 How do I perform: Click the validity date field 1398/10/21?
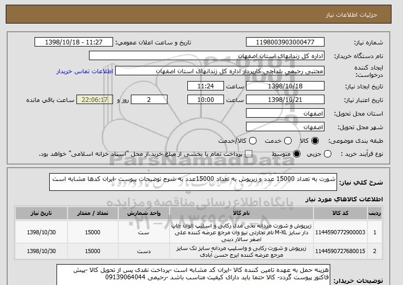click(x=285, y=100)
